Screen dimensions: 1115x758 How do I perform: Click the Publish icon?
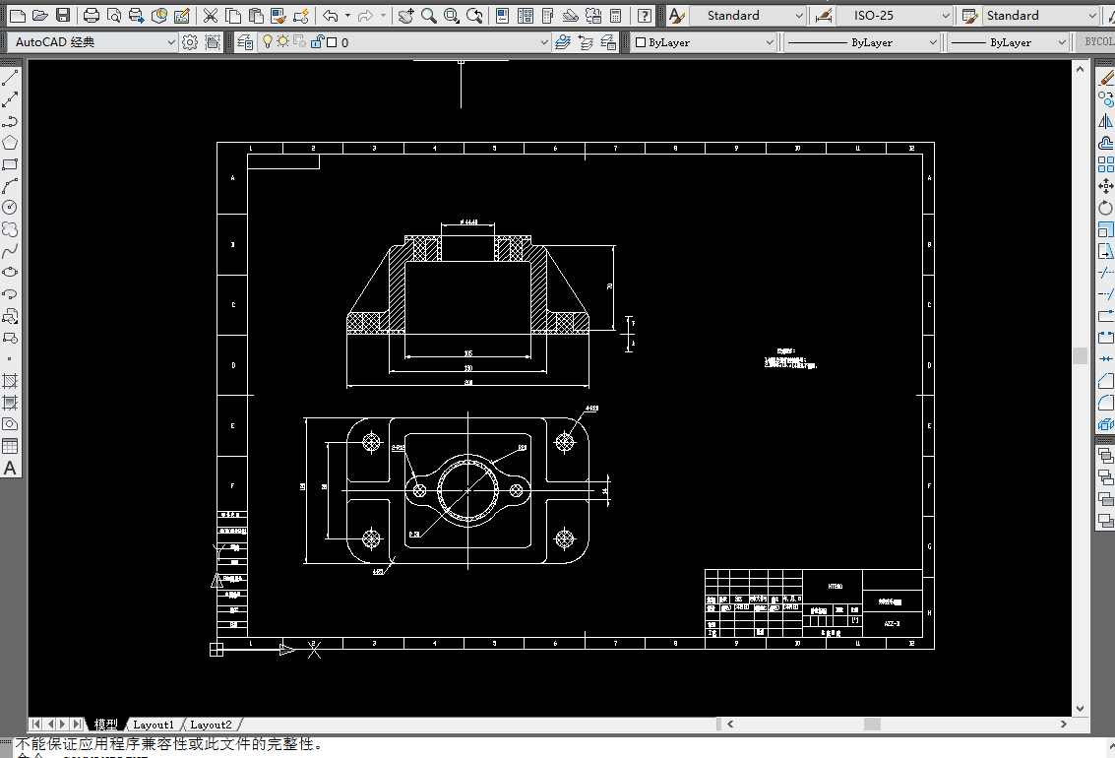point(137,15)
